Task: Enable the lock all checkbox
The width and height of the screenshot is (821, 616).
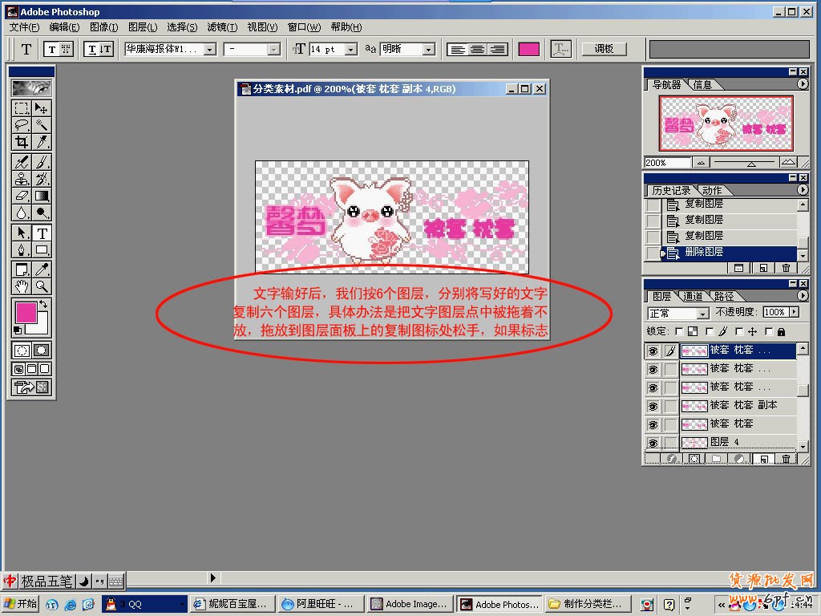Action: [769, 331]
